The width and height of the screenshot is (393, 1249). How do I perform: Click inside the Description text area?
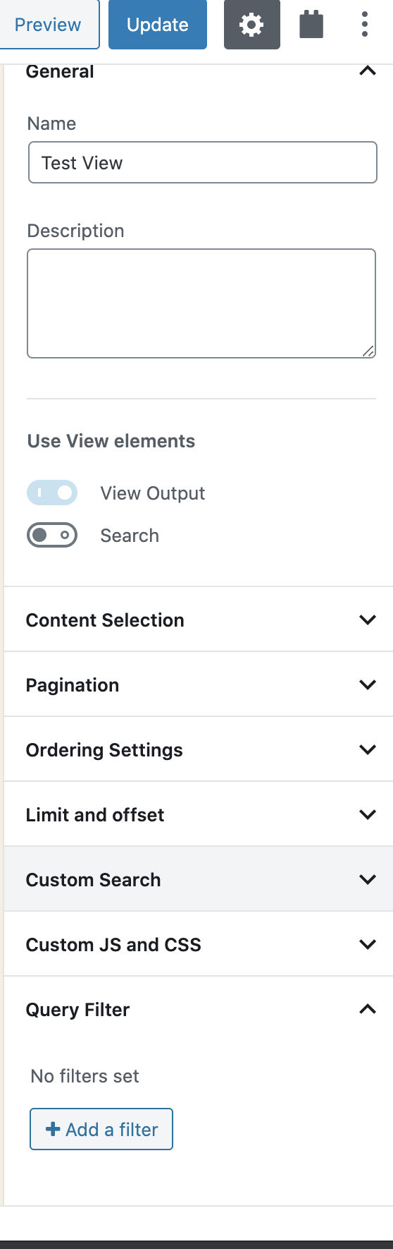[x=201, y=303]
